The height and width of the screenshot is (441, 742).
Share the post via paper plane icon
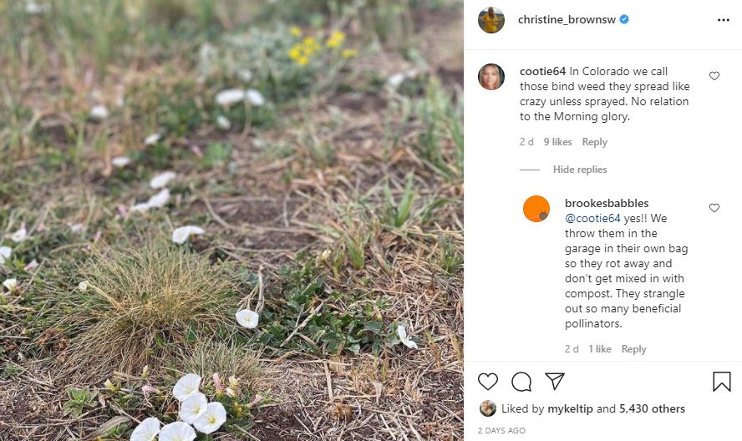[555, 382]
